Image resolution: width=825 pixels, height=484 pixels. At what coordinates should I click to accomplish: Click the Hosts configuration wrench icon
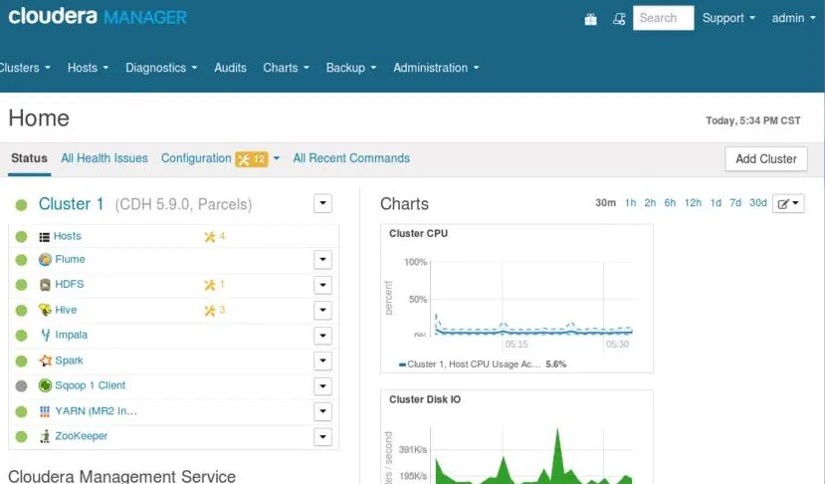pyautogui.click(x=210, y=236)
